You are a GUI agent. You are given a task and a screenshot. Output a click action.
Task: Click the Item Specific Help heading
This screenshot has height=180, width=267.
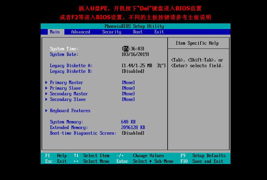point(197,43)
